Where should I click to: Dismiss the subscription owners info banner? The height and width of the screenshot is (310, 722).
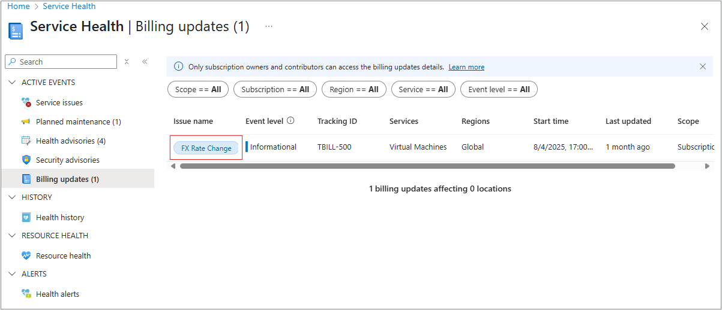click(703, 67)
